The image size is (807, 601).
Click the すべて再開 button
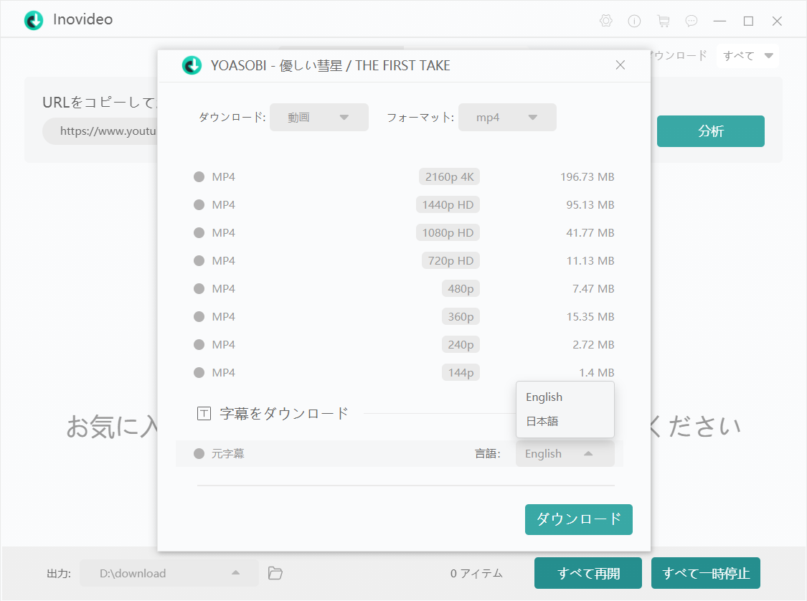point(587,573)
